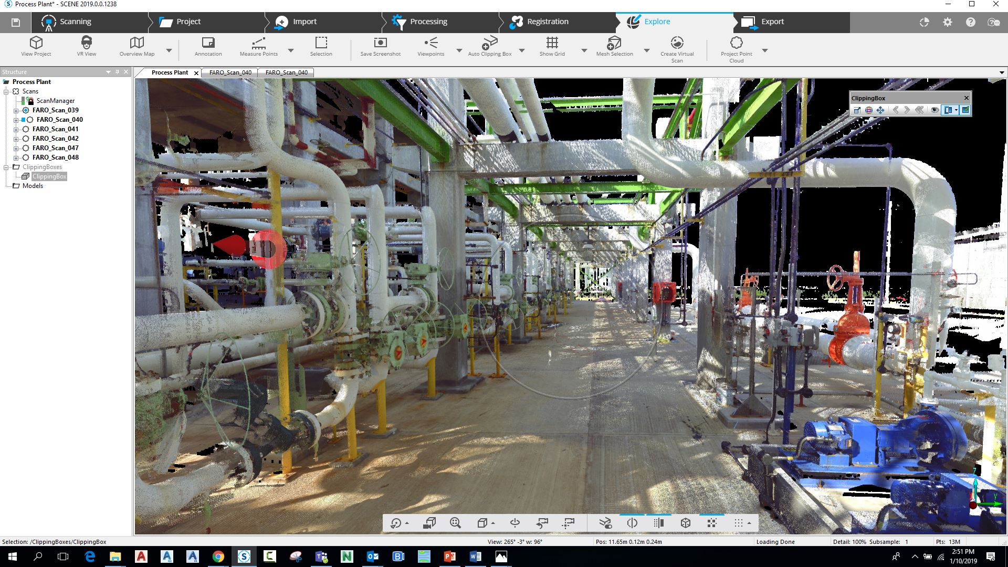Expand the FARO_Scan_039 tree item

pyautogui.click(x=16, y=110)
